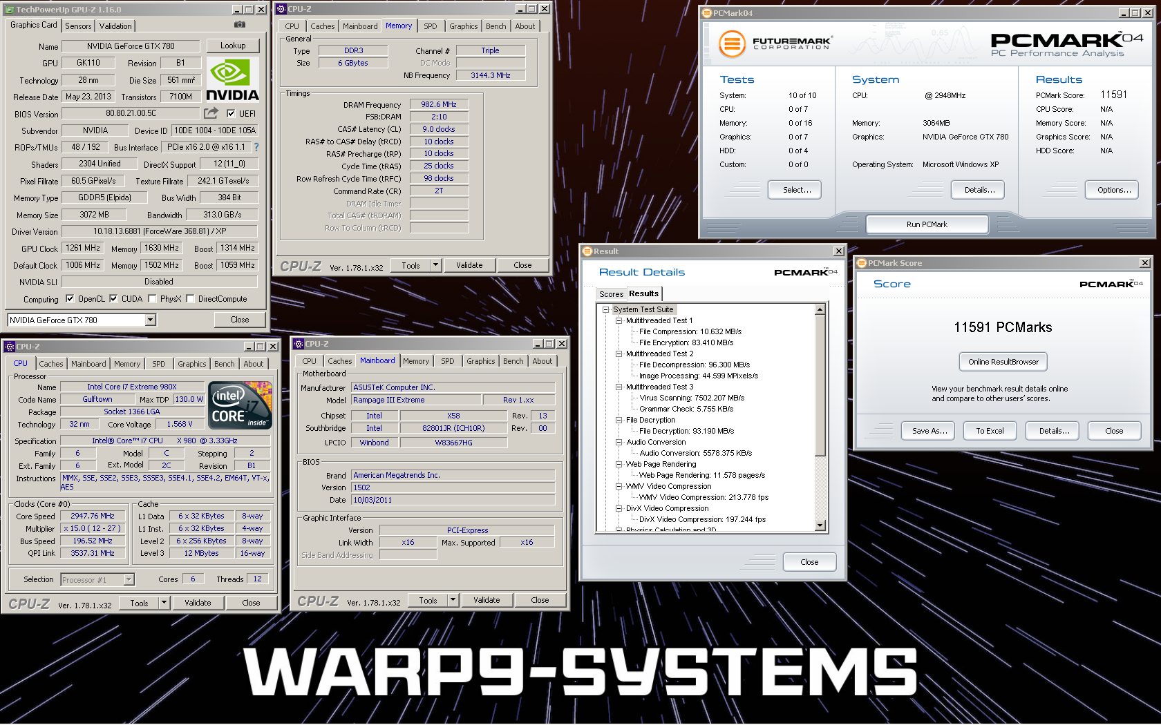Image resolution: width=1161 pixels, height=725 pixels.
Task: Click the BIOS share icon in GPU-Z
Action: [x=211, y=113]
